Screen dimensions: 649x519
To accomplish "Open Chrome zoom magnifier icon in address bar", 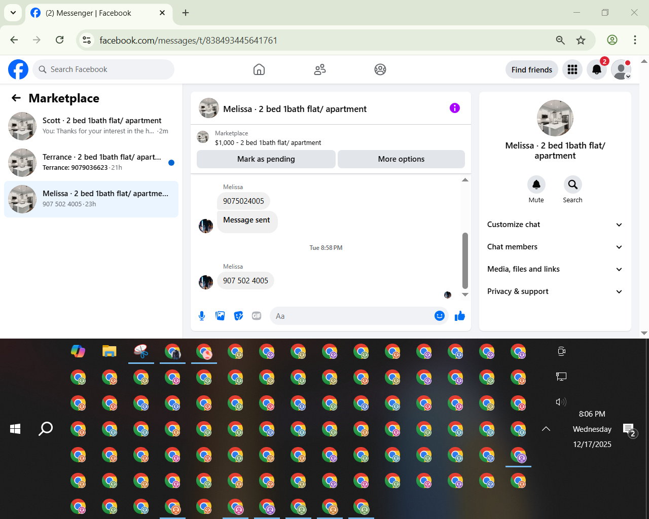I will coord(560,40).
